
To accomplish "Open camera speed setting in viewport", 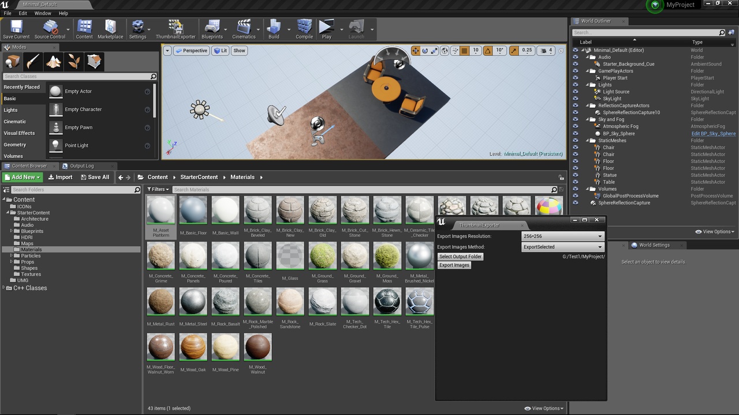I will [x=546, y=51].
